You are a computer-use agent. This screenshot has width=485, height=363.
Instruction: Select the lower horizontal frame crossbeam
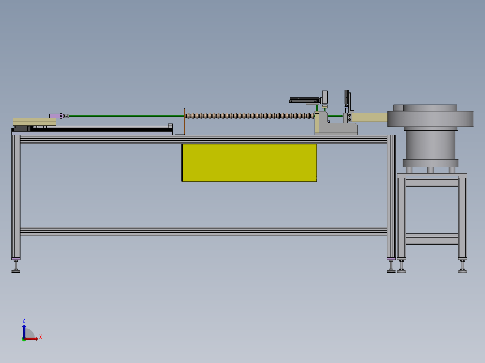point(203,232)
